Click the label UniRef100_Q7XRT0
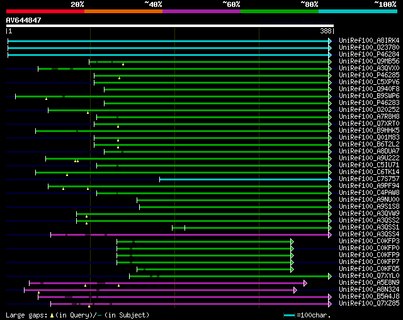 coord(369,124)
